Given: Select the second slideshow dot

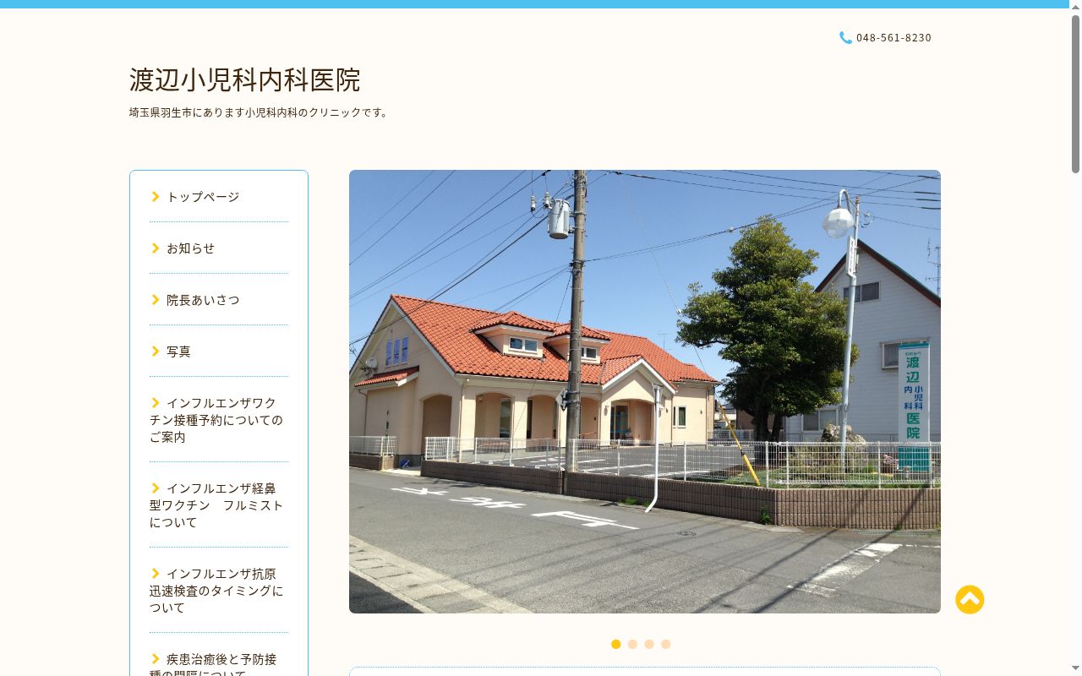Looking at the screenshot, I should coord(632,644).
